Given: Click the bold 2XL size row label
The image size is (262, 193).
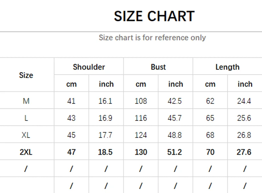Looking at the screenshot, I should click(26, 152).
